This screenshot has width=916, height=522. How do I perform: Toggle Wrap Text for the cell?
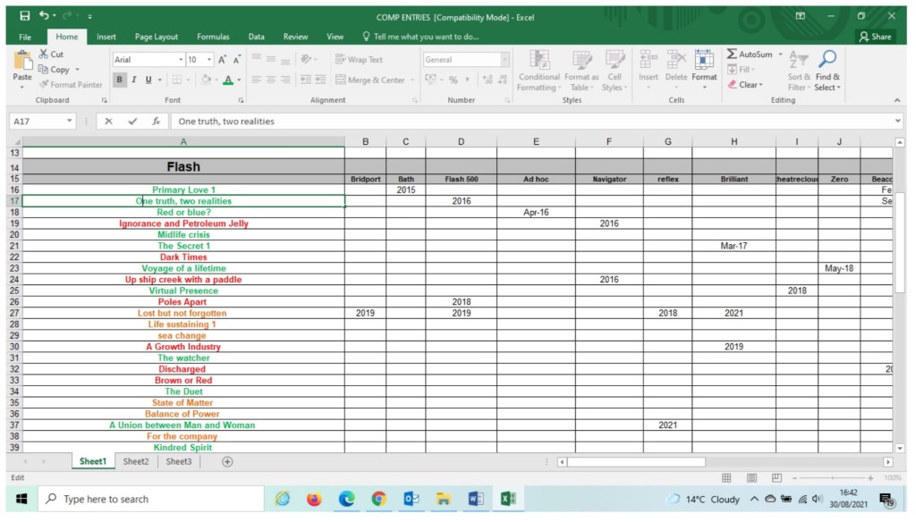[359, 60]
